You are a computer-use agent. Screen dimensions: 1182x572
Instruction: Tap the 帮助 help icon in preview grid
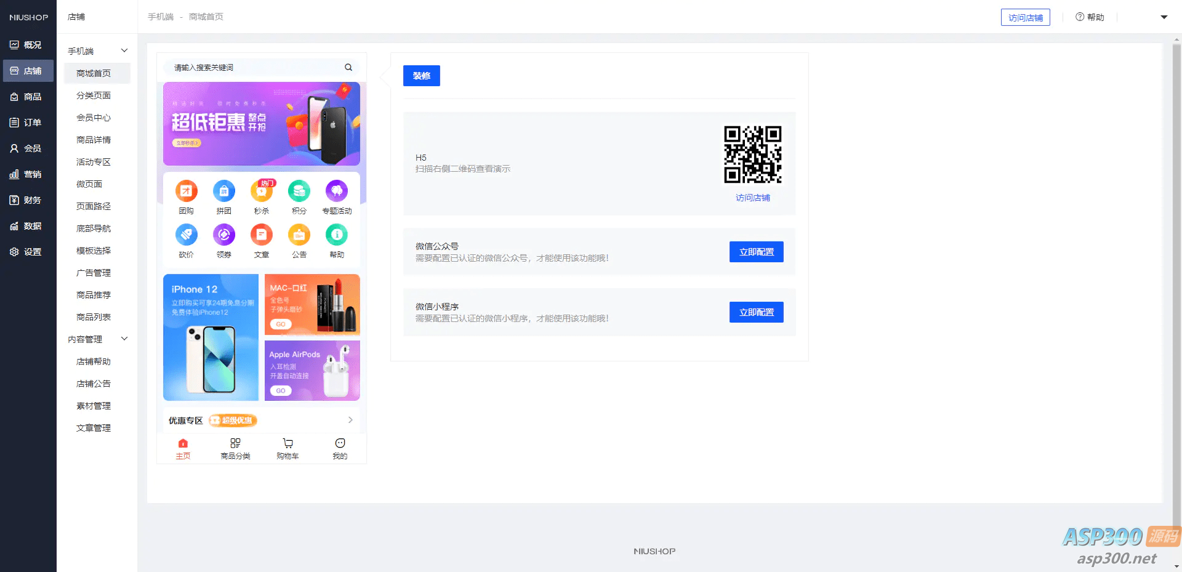[337, 235]
